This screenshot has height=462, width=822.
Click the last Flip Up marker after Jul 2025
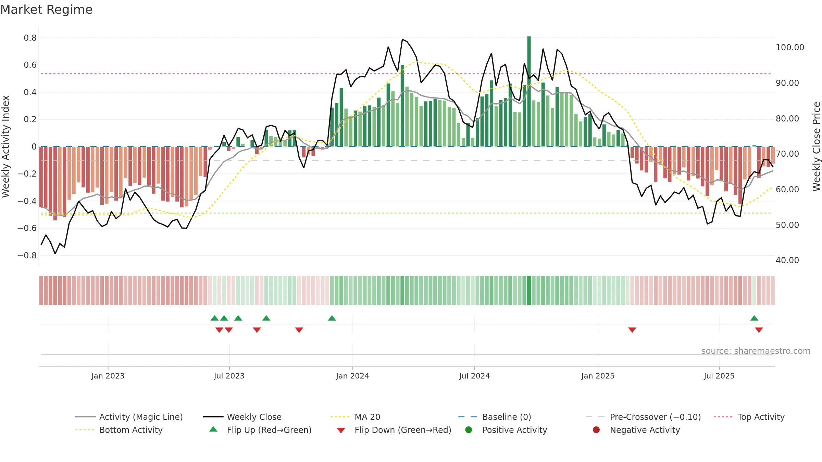(x=754, y=318)
